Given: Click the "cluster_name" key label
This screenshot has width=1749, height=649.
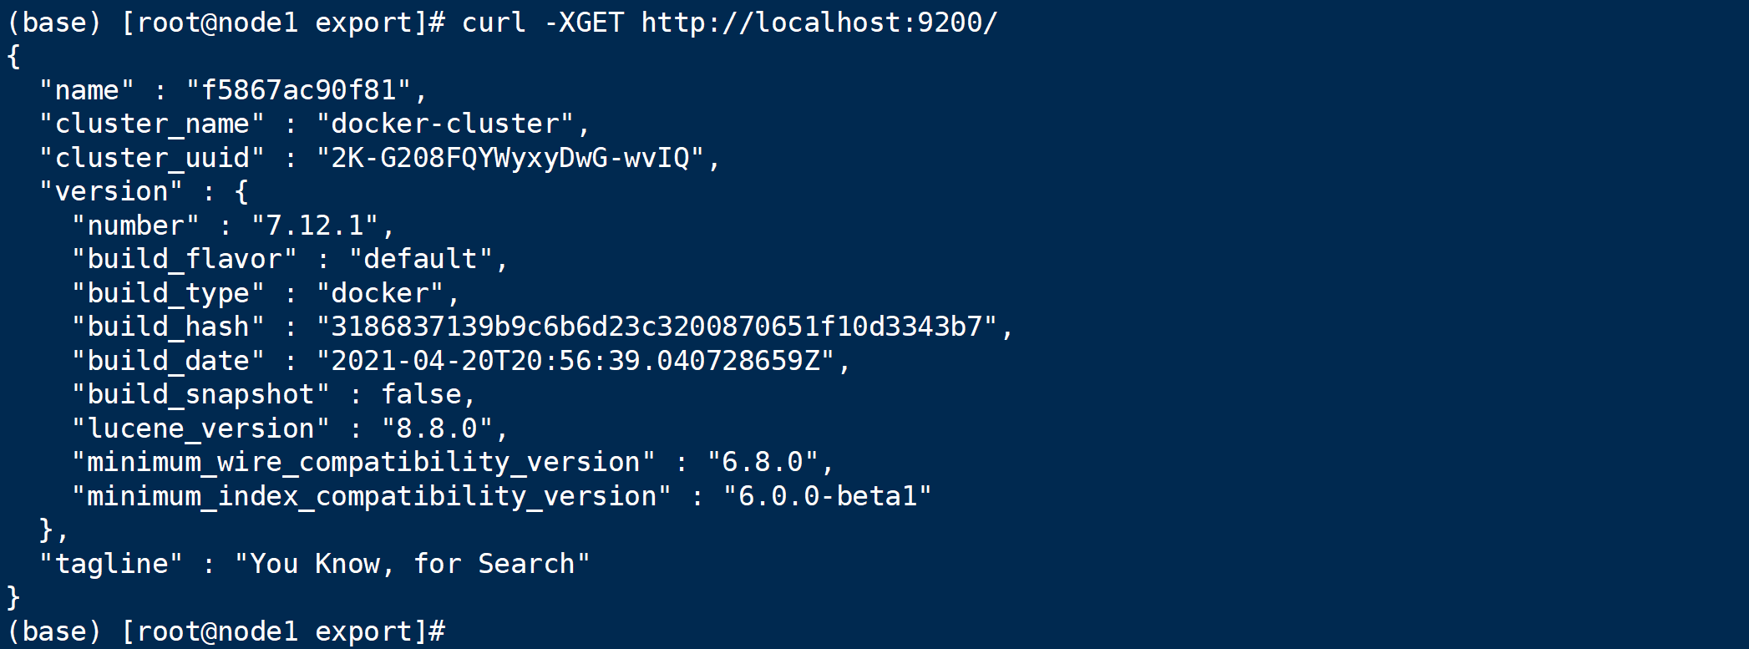Looking at the screenshot, I should click(x=152, y=124).
